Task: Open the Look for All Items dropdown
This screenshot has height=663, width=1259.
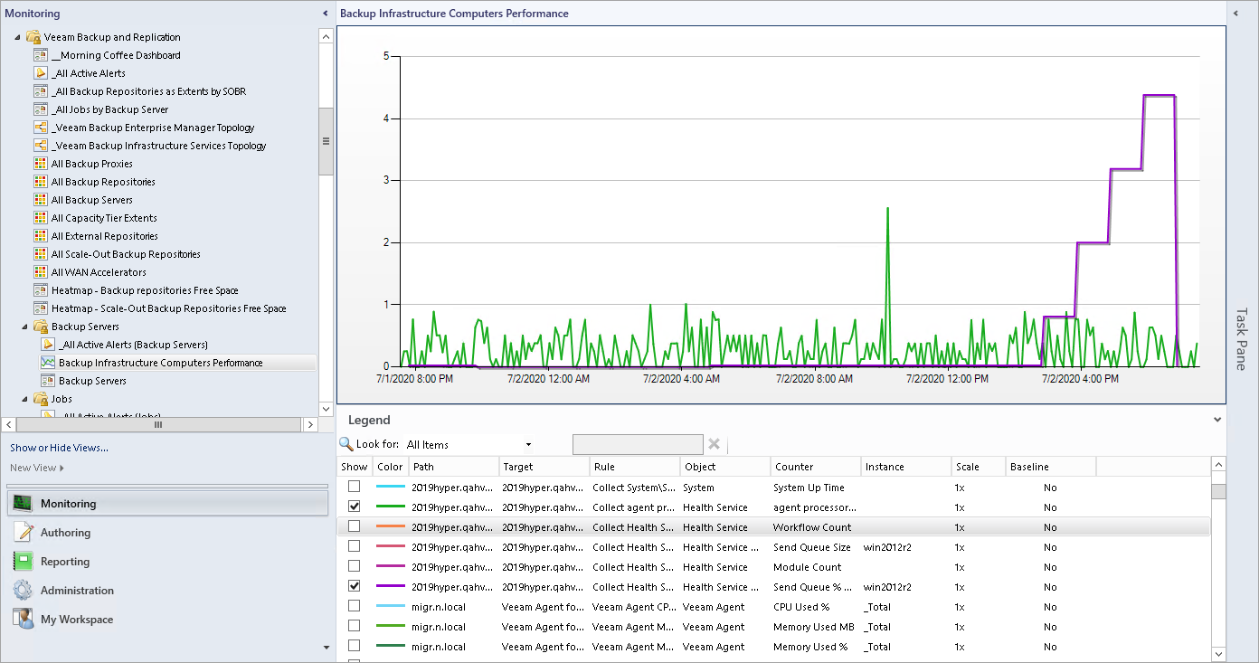Action: (x=528, y=444)
